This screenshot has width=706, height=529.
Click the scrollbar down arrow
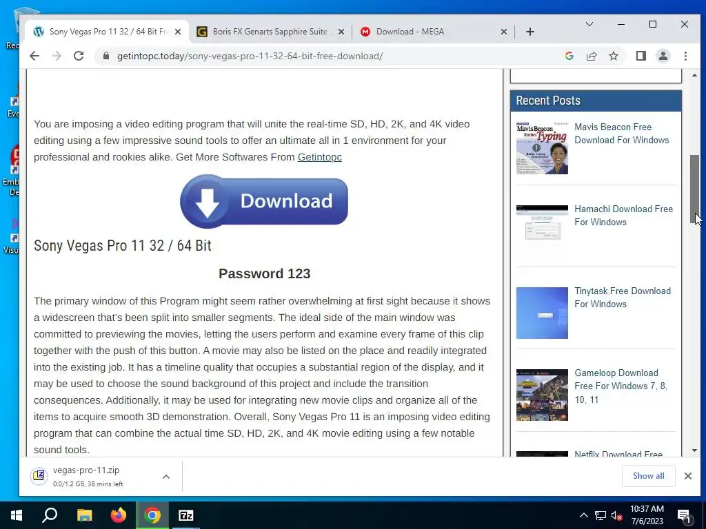[694, 450]
